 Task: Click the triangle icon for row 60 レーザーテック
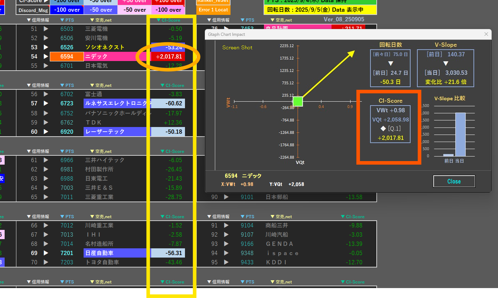point(46,132)
